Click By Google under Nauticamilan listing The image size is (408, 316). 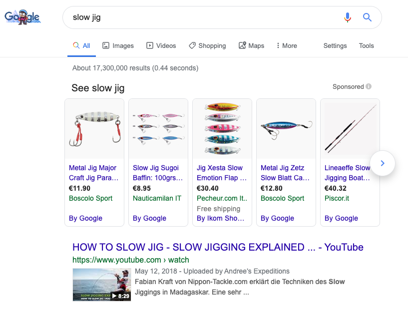149,218
